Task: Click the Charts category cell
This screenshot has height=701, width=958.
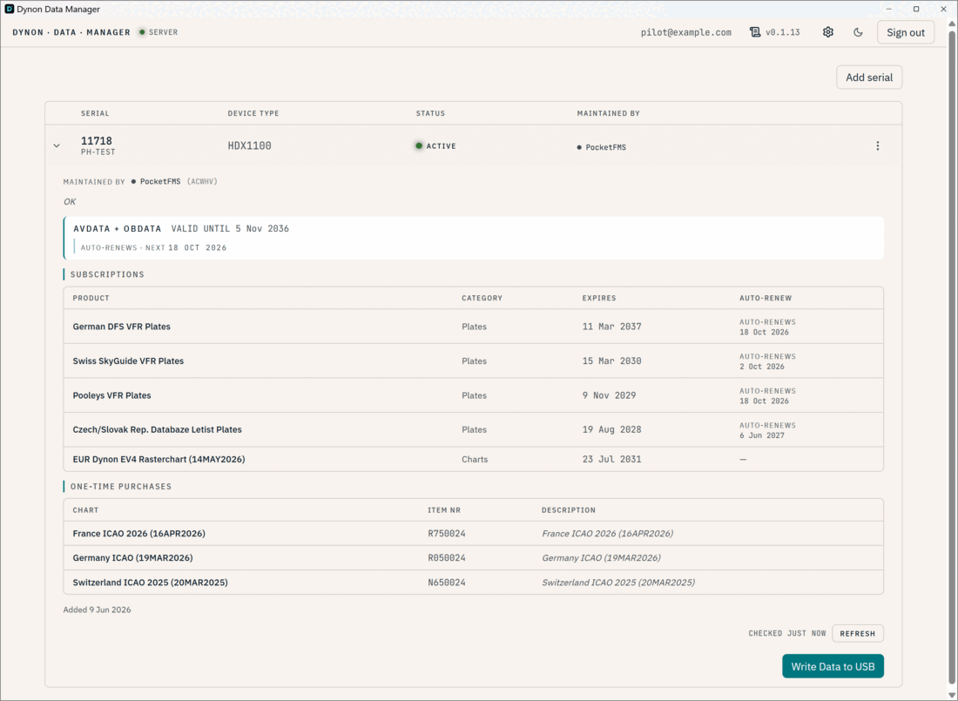Action: click(x=475, y=459)
